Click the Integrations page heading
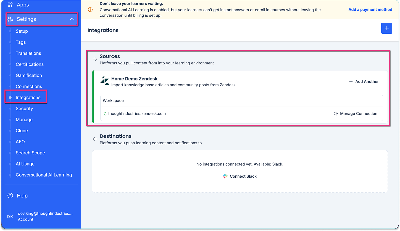Image resolution: width=400 pixels, height=231 pixels. (103, 30)
